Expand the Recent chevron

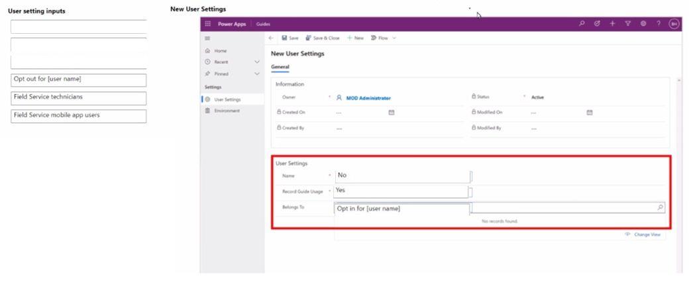257,62
